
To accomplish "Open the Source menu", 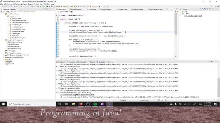I will [x=10, y=4].
